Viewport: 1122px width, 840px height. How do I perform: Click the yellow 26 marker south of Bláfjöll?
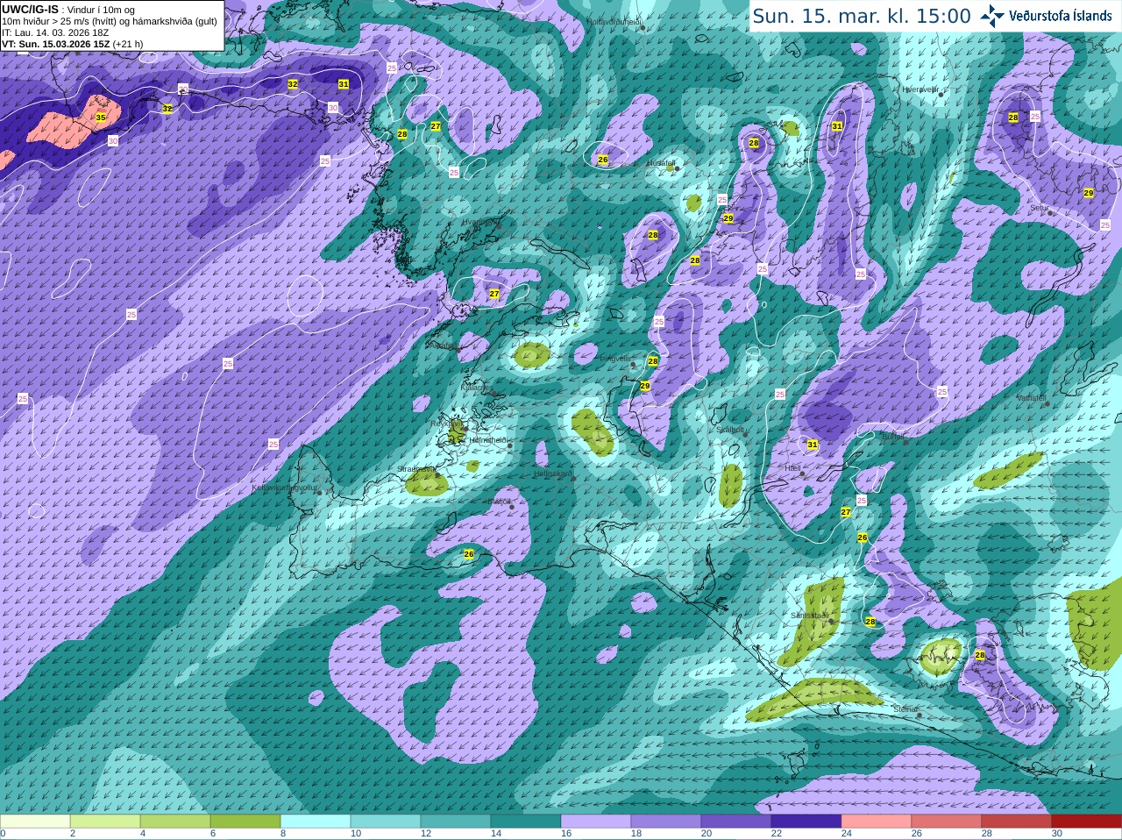(469, 554)
